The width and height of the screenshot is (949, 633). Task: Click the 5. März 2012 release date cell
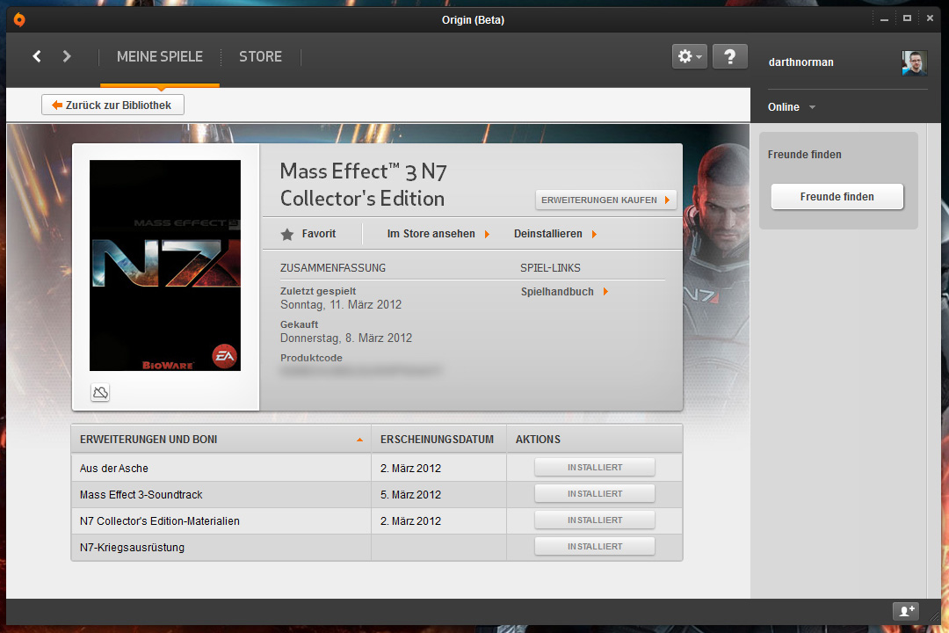(411, 495)
